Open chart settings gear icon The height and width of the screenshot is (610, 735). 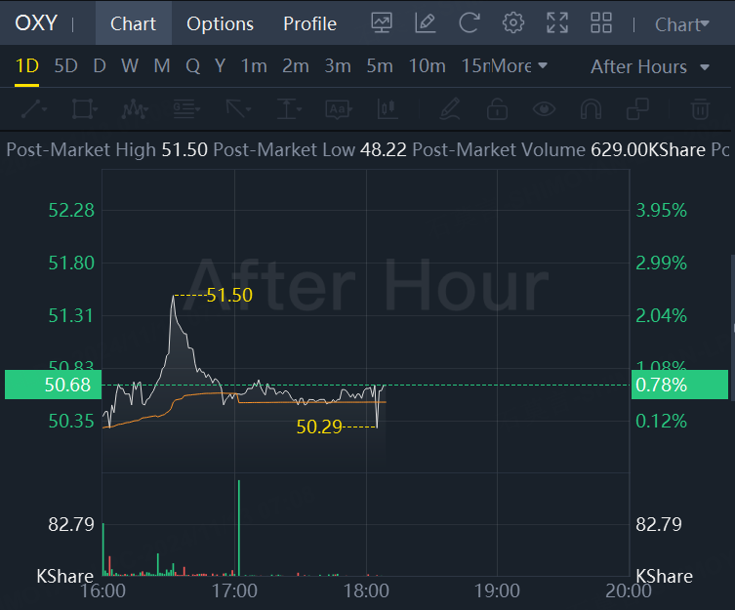pos(513,22)
